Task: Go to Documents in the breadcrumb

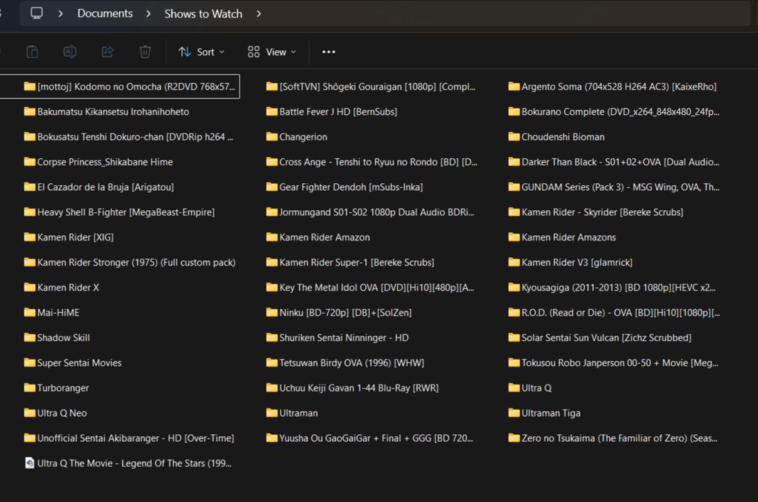Action: click(105, 13)
